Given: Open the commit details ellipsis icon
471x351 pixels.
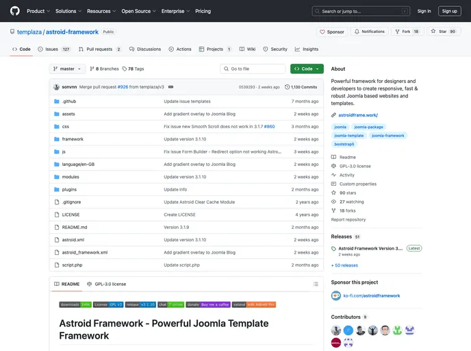Looking at the screenshot, I should point(170,87).
